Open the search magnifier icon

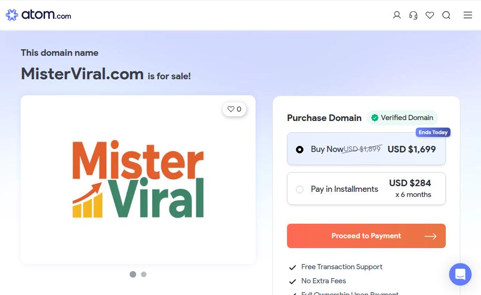tap(446, 15)
